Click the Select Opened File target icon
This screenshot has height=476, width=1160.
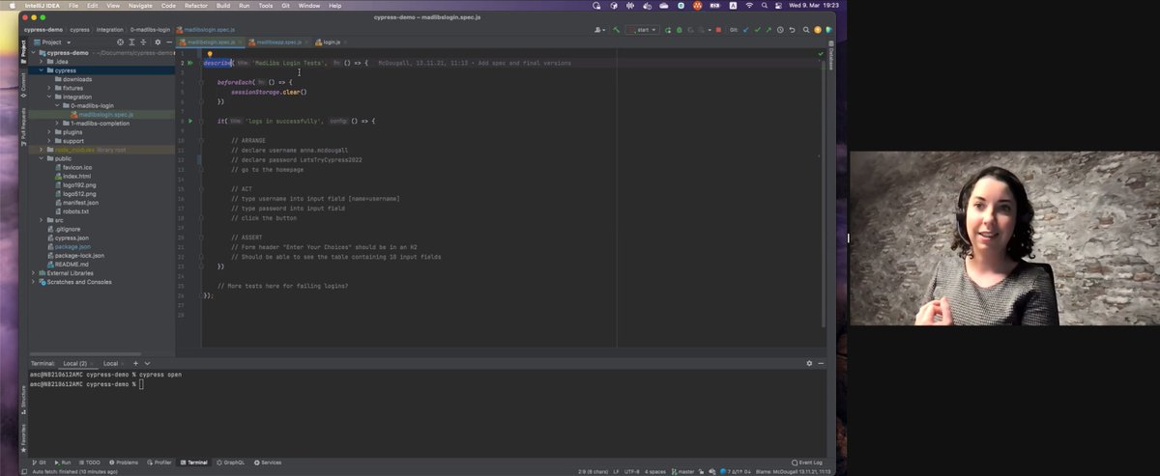(121, 42)
